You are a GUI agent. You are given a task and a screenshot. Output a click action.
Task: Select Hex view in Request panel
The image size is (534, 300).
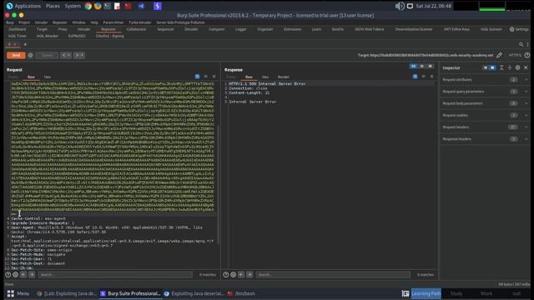pyautogui.click(x=48, y=77)
